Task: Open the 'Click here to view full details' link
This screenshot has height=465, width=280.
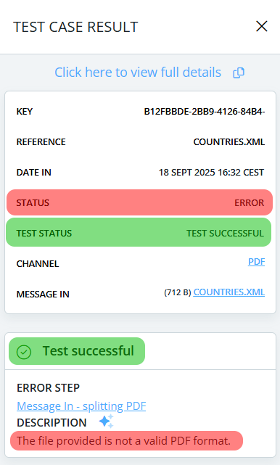Action: (138, 73)
